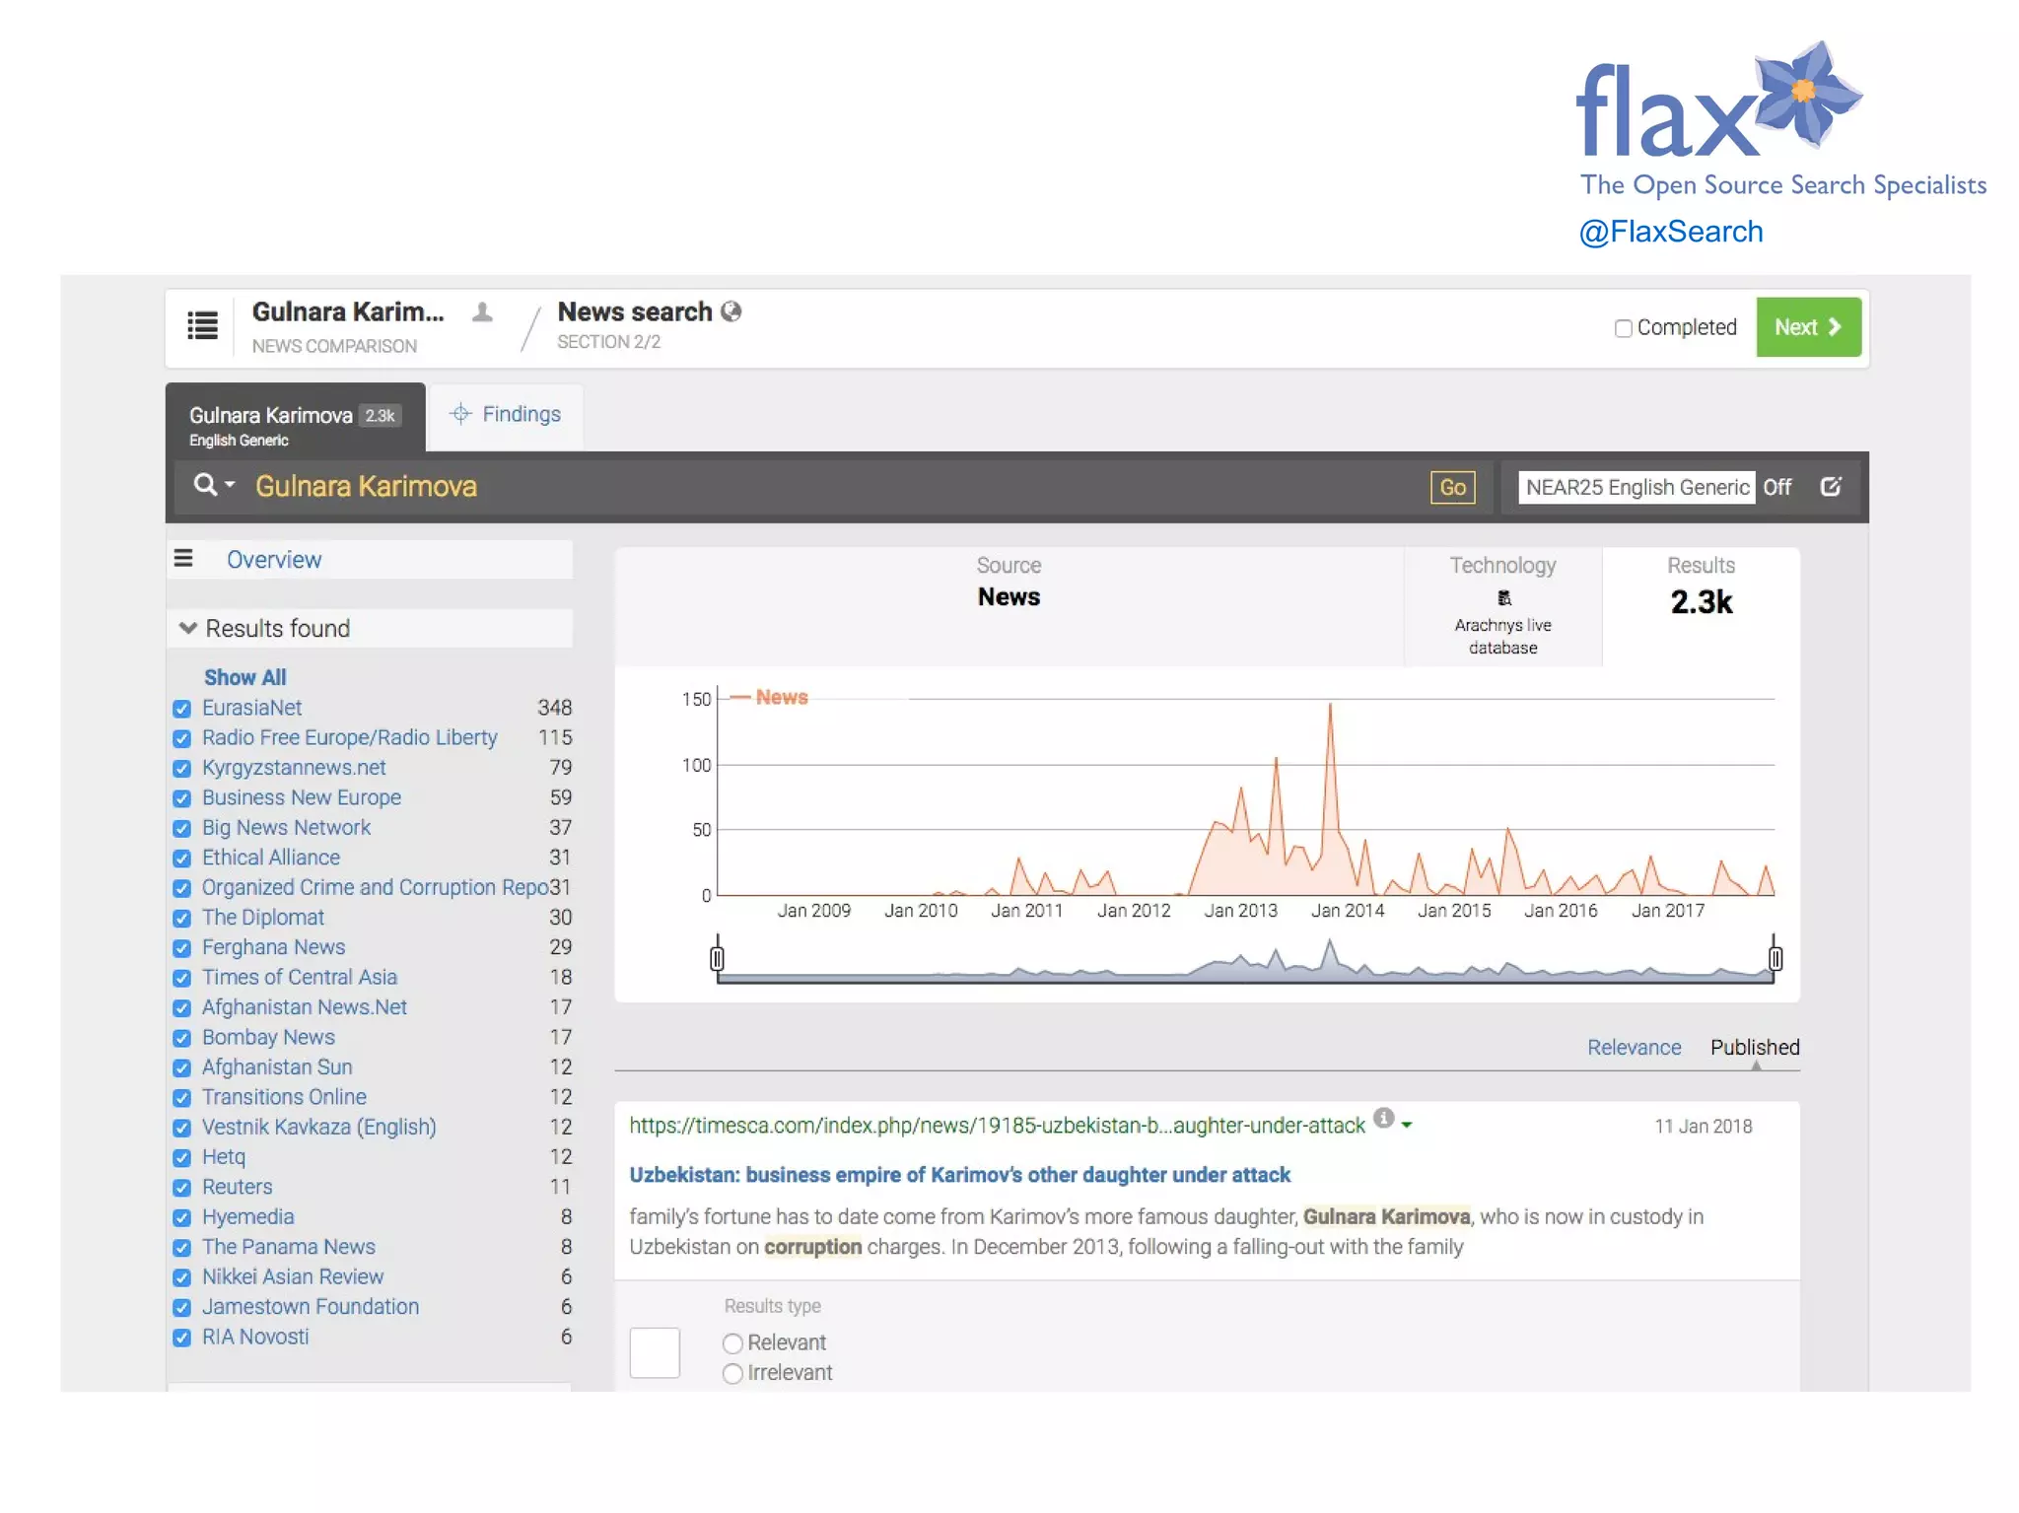Collapse the Results found section
Screen dimensions: 2019x1513
tap(187, 628)
